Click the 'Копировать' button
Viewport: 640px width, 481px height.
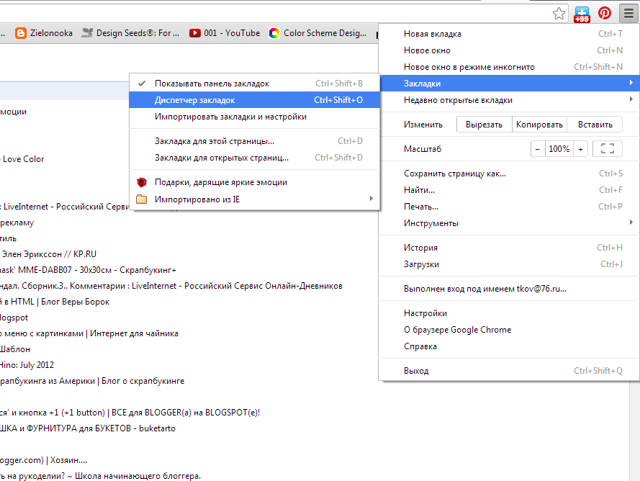point(539,125)
